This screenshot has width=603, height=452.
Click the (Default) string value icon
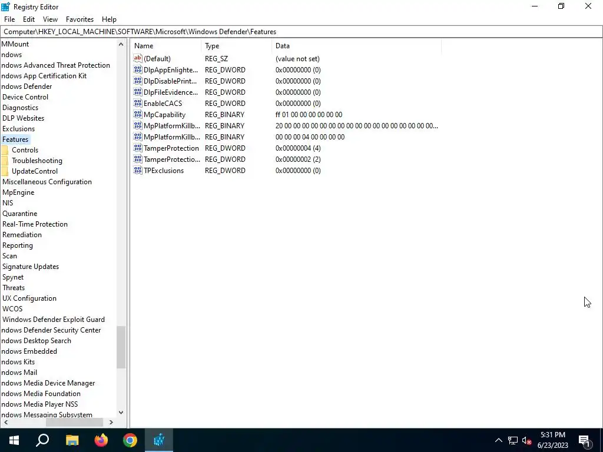click(x=138, y=58)
